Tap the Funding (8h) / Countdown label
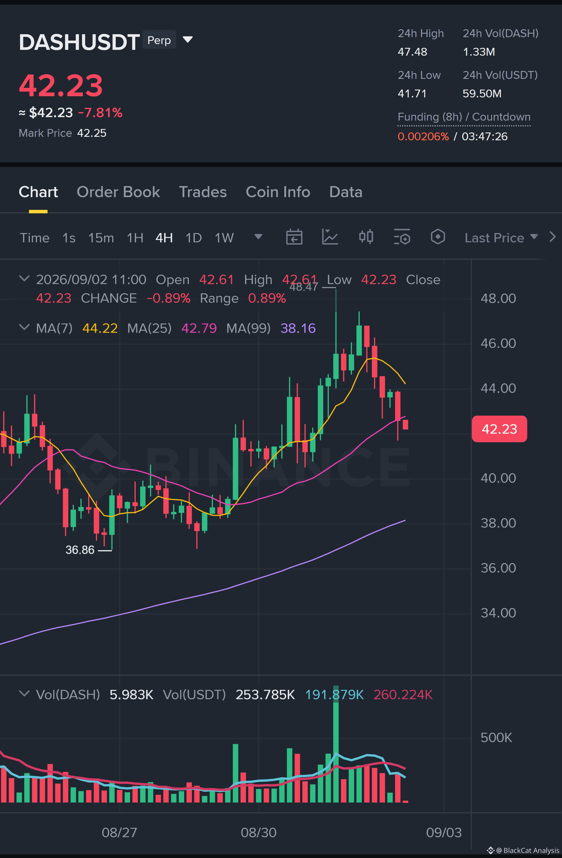The height and width of the screenshot is (858, 562). pos(464,117)
